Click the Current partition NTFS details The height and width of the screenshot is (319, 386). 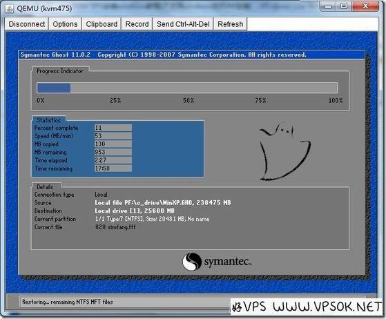152,219
